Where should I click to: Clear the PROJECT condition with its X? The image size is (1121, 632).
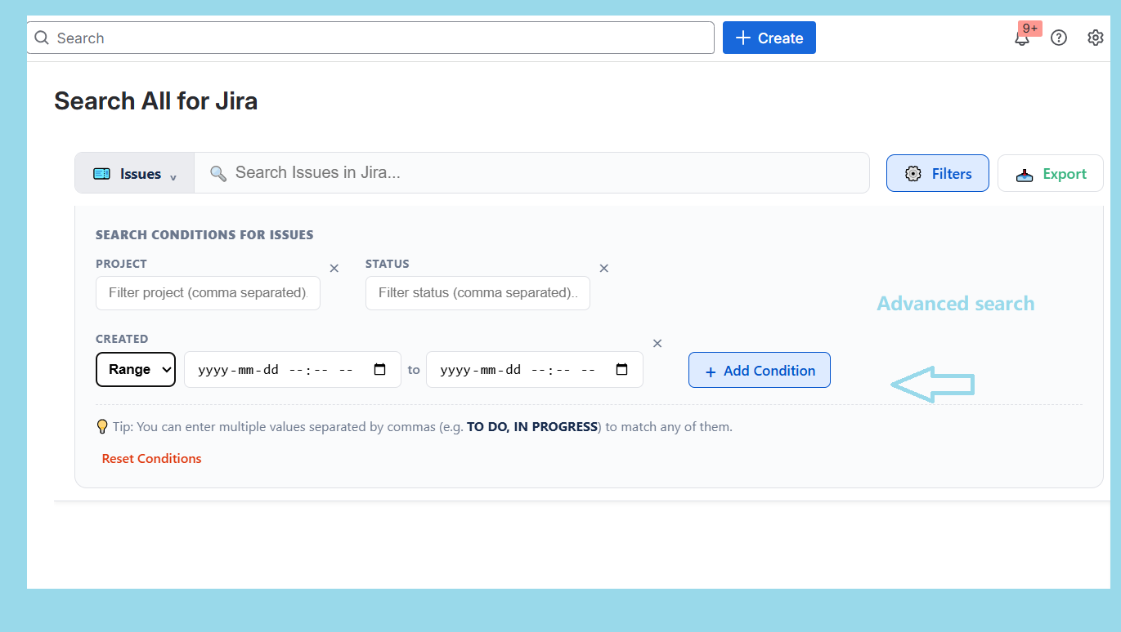pos(334,268)
